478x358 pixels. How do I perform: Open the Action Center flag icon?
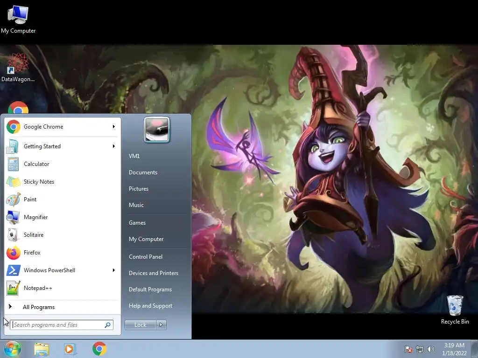tap(408, 349)
